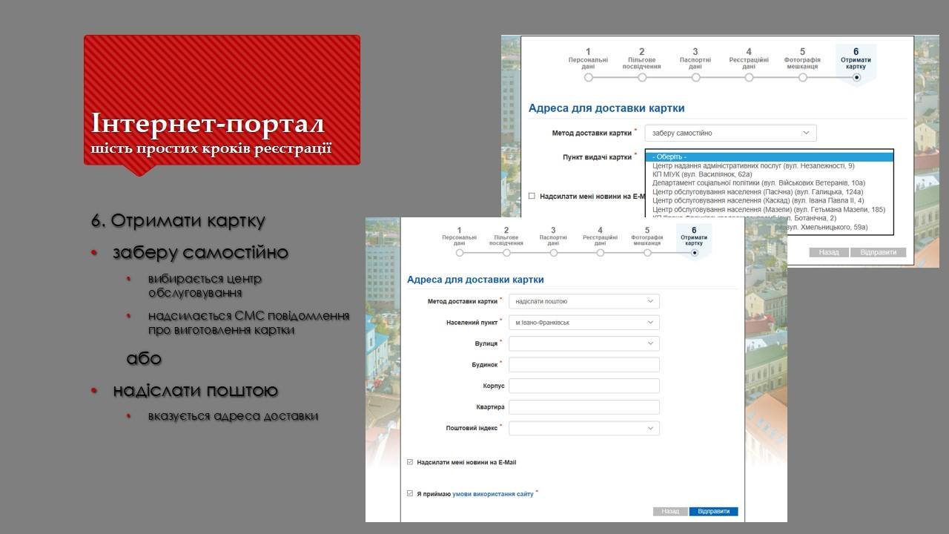Click the 'Поштовий індекс' field label

pyautogui.click(x=472, y=428)
